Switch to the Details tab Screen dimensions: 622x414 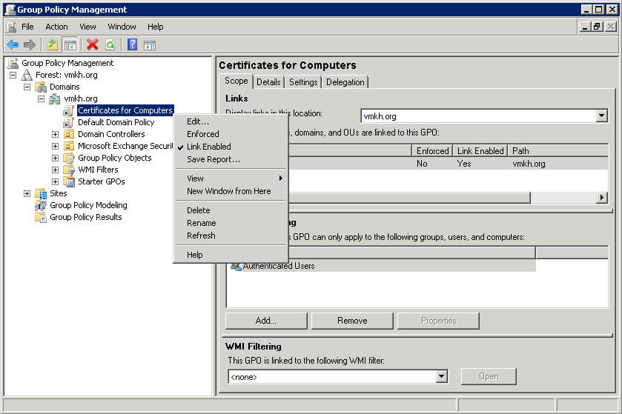pyautogui.click(x=268, y=82)
